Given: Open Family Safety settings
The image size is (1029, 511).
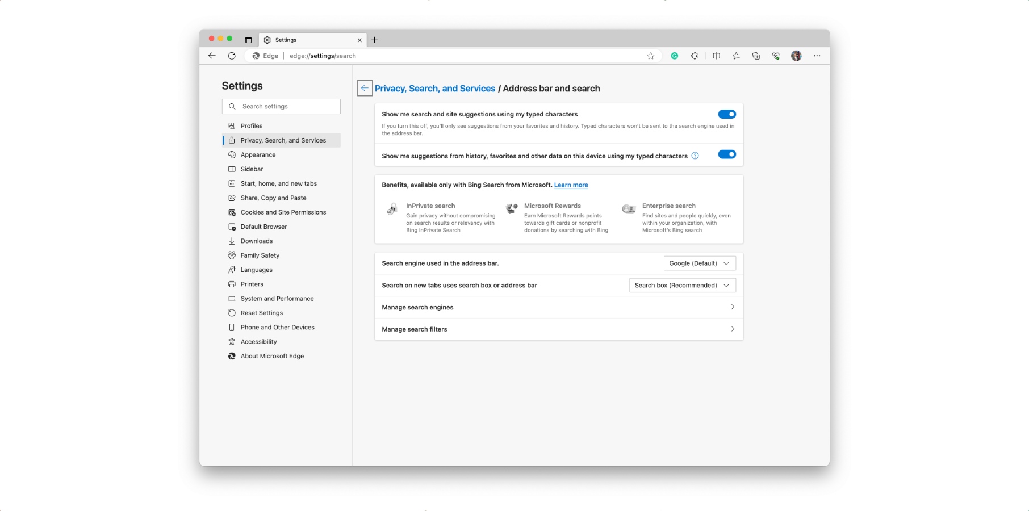Looking at the screenshot, I should tap(281, 255).
